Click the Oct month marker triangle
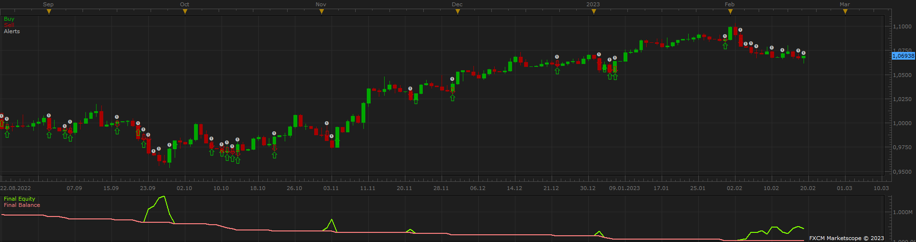The width and height of the screenshot is (916, 242). click(x=185, y=12)
